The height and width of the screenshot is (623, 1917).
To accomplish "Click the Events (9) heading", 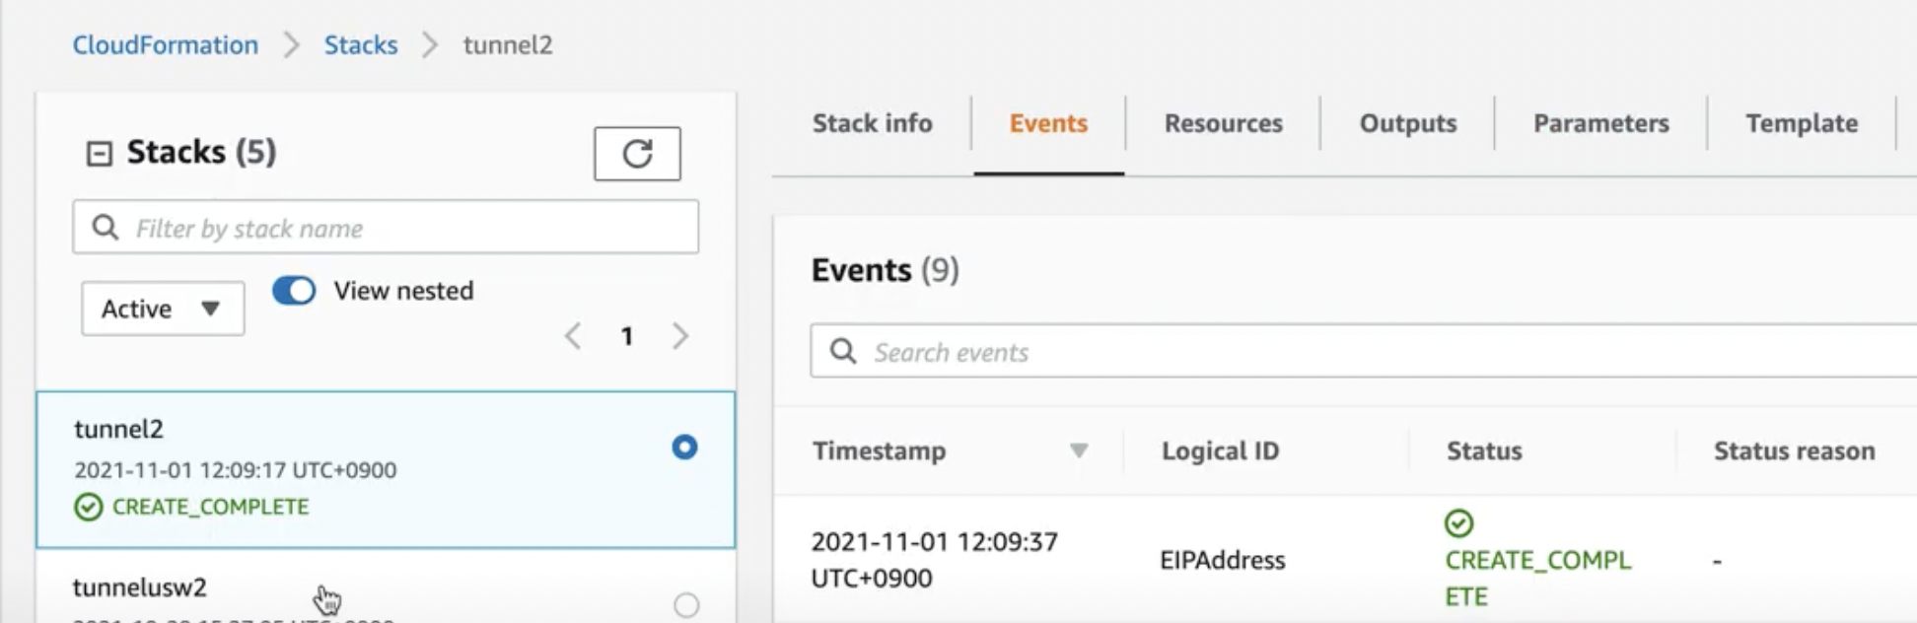I will (x=885, y=270).
